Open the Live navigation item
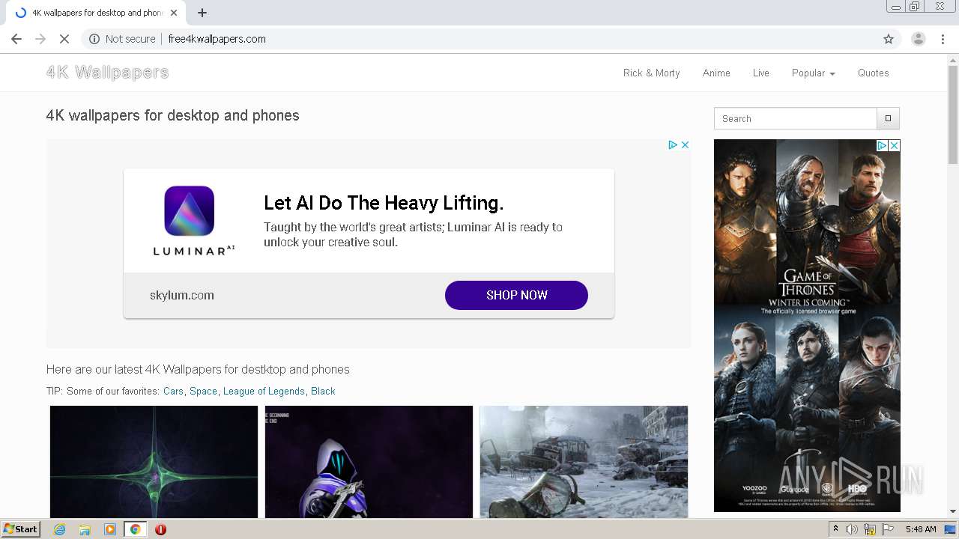Screen dimensions: 959x539 (761, 73)
